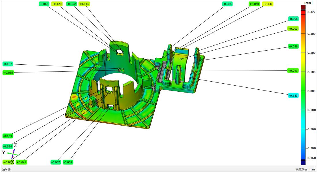Click the +0.025 deviation label
Viewport: 317px width, 173px height.
tap(8, 73)
